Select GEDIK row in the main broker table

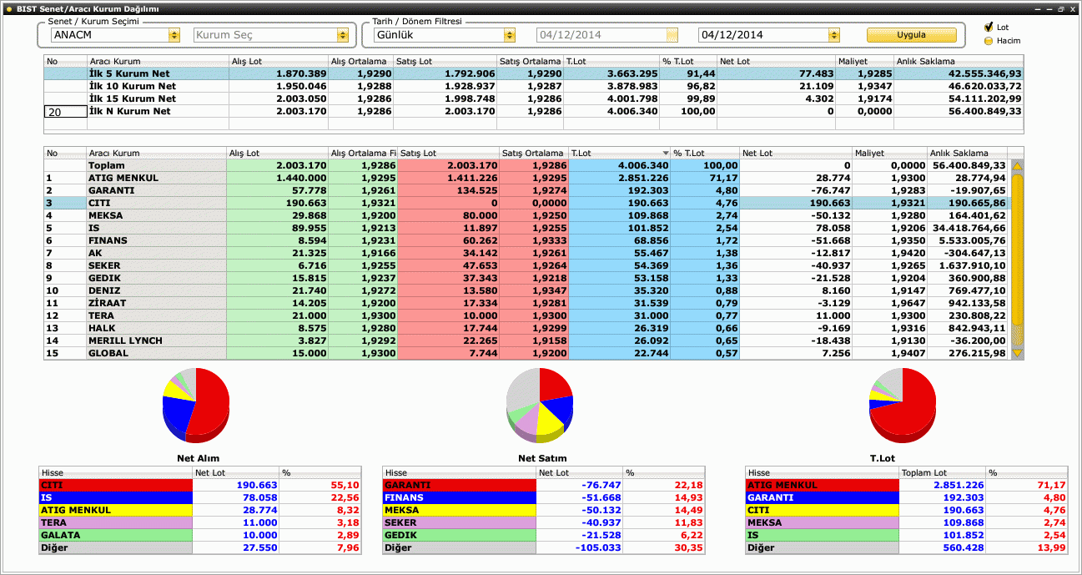526,278
